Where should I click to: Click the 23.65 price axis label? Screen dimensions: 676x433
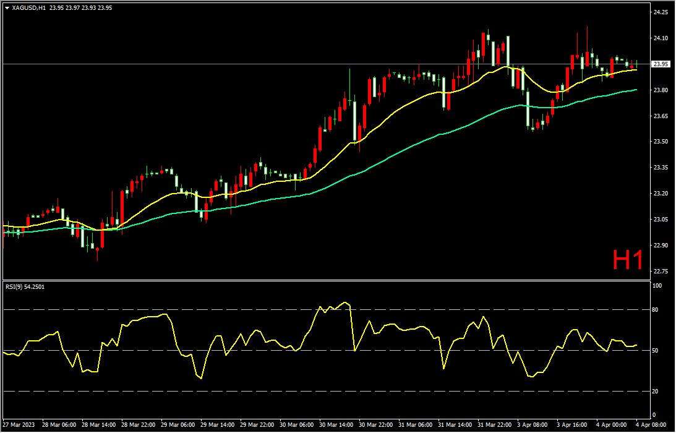tap(661, 116)
